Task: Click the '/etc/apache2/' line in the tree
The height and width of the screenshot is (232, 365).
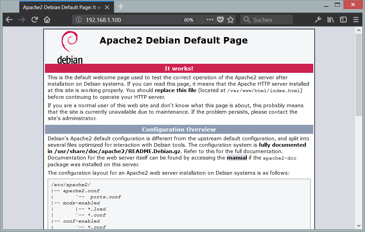Action: click(71, 185)
